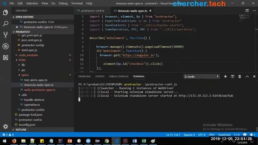Open Word from the taskbar

click(134, 141)
